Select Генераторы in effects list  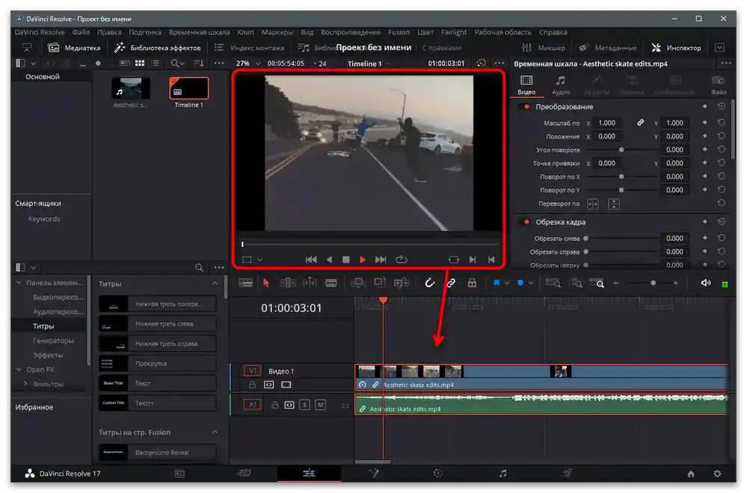(x=53, y=340)
